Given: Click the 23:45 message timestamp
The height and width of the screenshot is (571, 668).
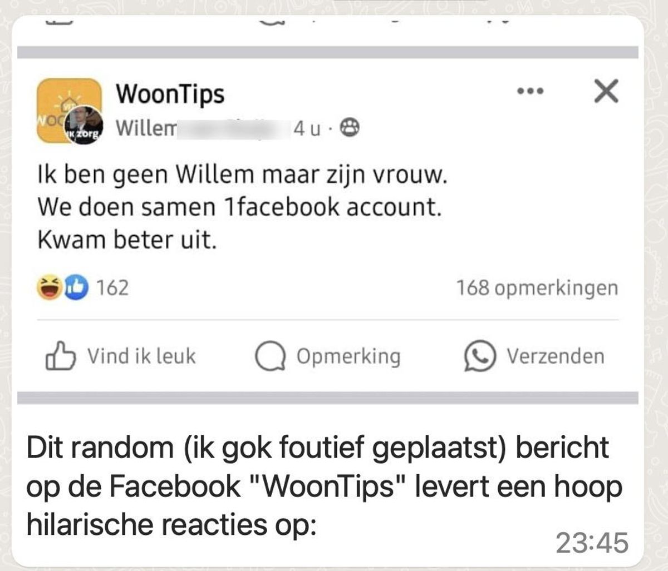Looking at the screenshot, I should (x=592, y=543).
